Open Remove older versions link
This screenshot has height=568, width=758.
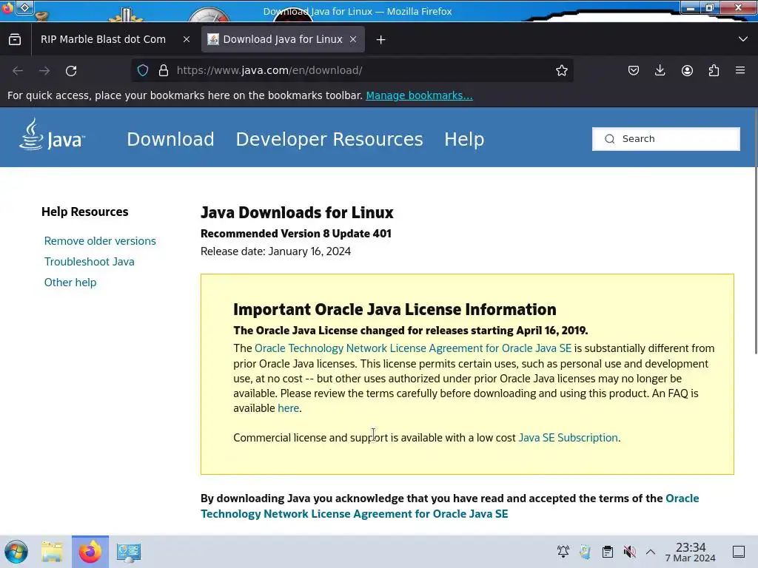click(x=100, y=241)
